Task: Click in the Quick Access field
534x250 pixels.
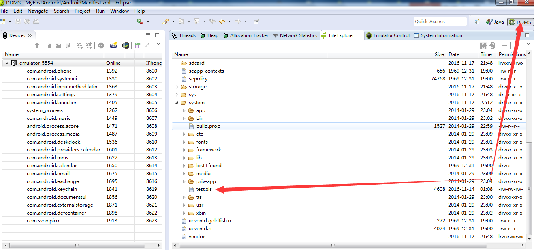Action: click(440, 22)
